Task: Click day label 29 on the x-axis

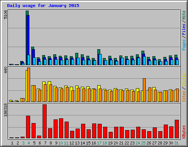Action: (165, 143)
